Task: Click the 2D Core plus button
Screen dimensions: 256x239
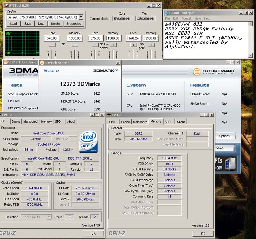Action: pos(52,45)
